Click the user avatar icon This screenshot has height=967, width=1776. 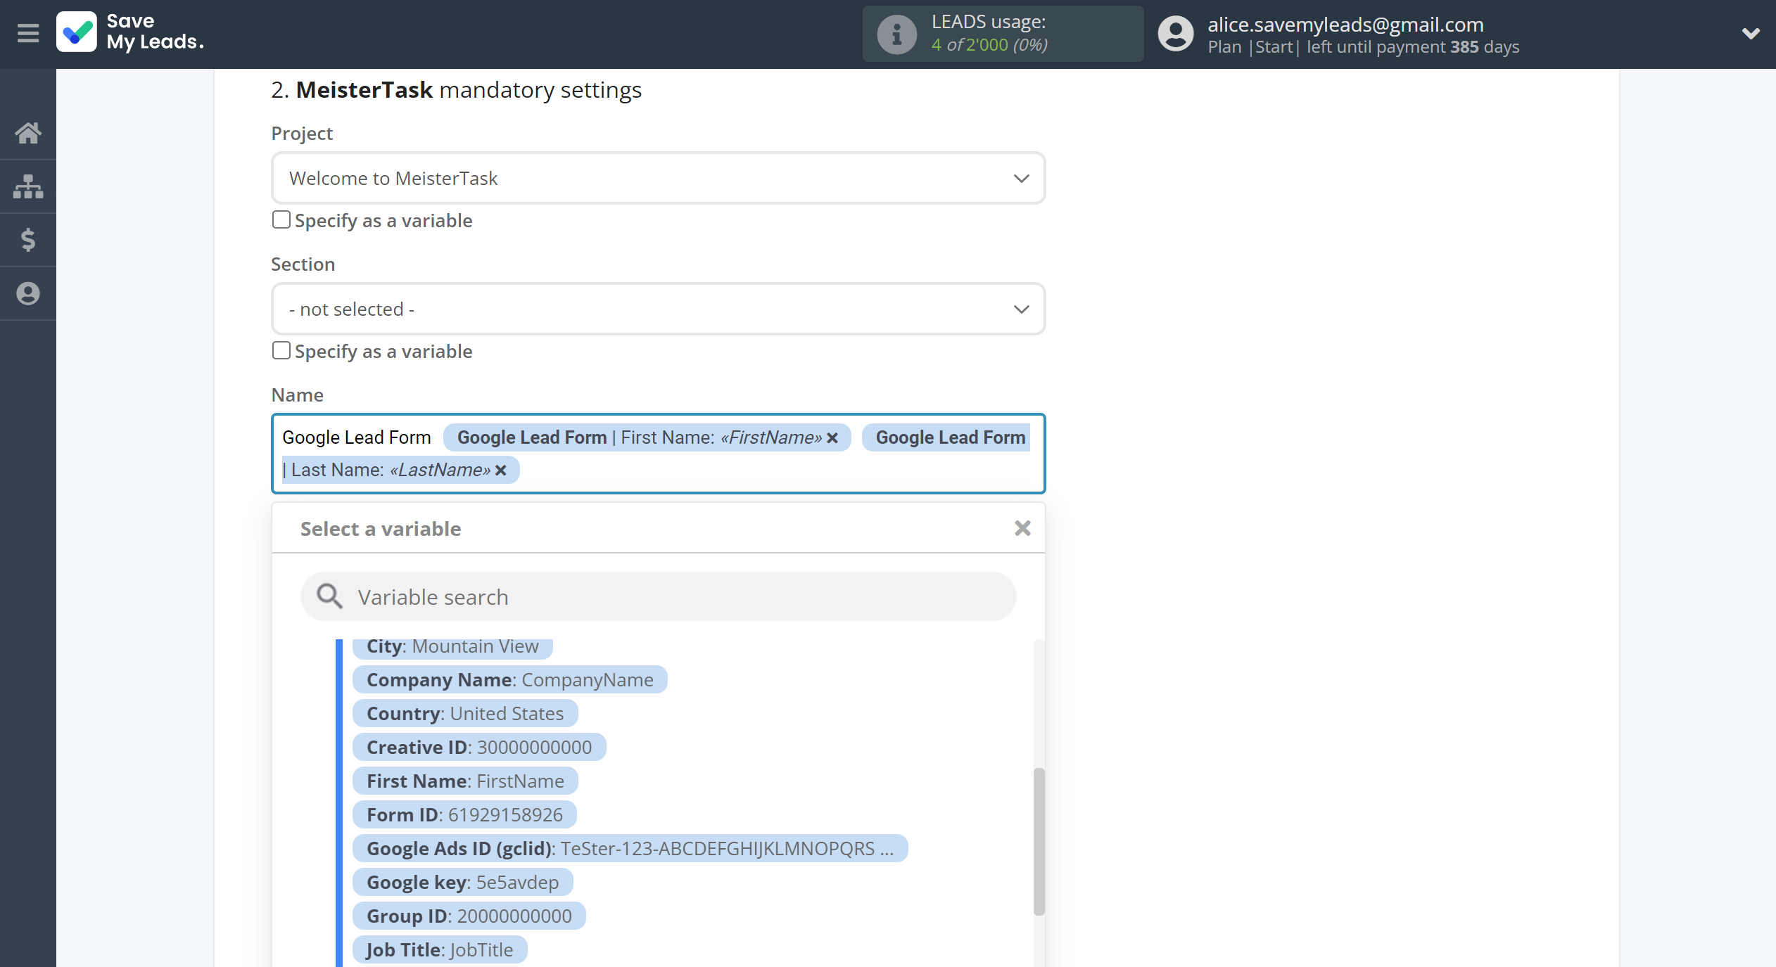click(1176, 34)
